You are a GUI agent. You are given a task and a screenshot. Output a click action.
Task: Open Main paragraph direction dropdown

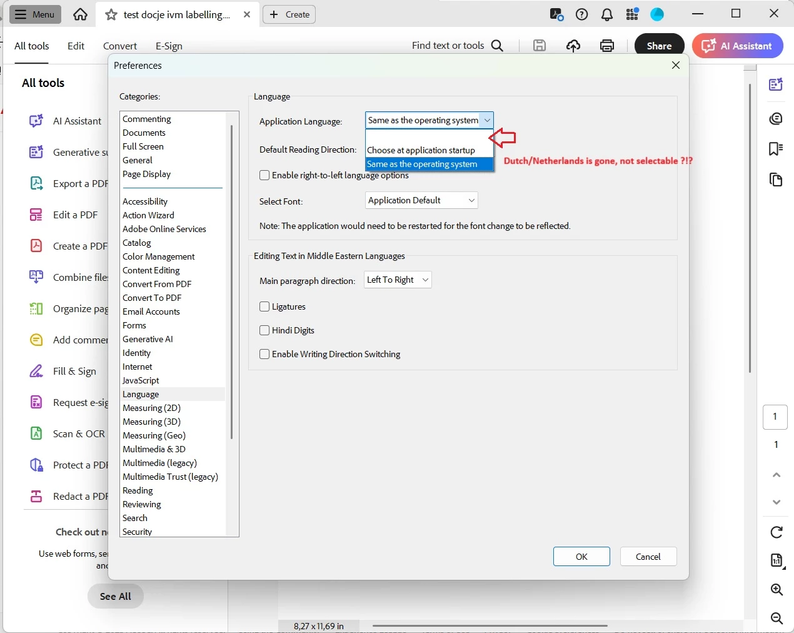click(x=398, y=280)
